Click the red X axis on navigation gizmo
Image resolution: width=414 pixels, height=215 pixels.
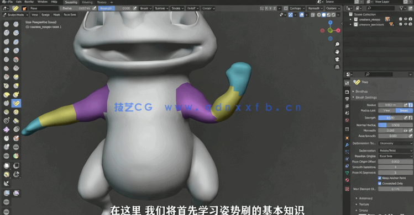(x=338, y=30)
